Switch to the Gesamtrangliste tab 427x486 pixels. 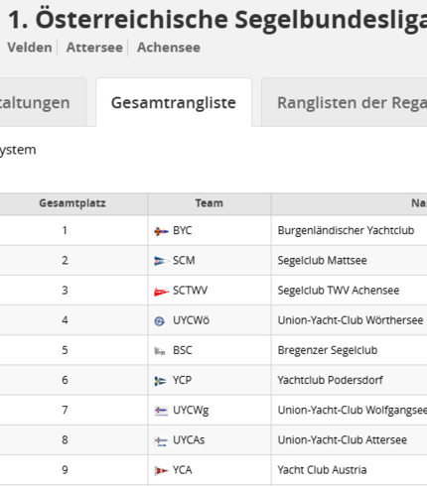coord(174,103)
